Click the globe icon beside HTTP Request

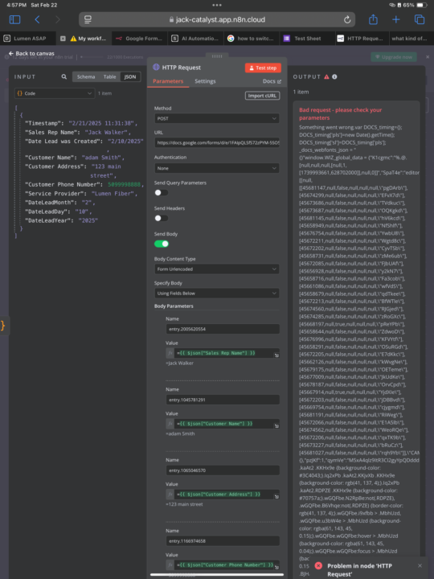coord(156,68)
